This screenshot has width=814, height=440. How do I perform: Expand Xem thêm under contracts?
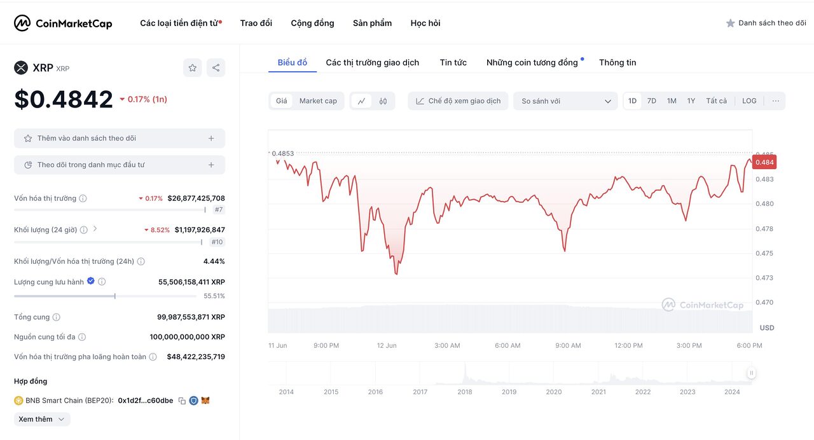point(42,420)
